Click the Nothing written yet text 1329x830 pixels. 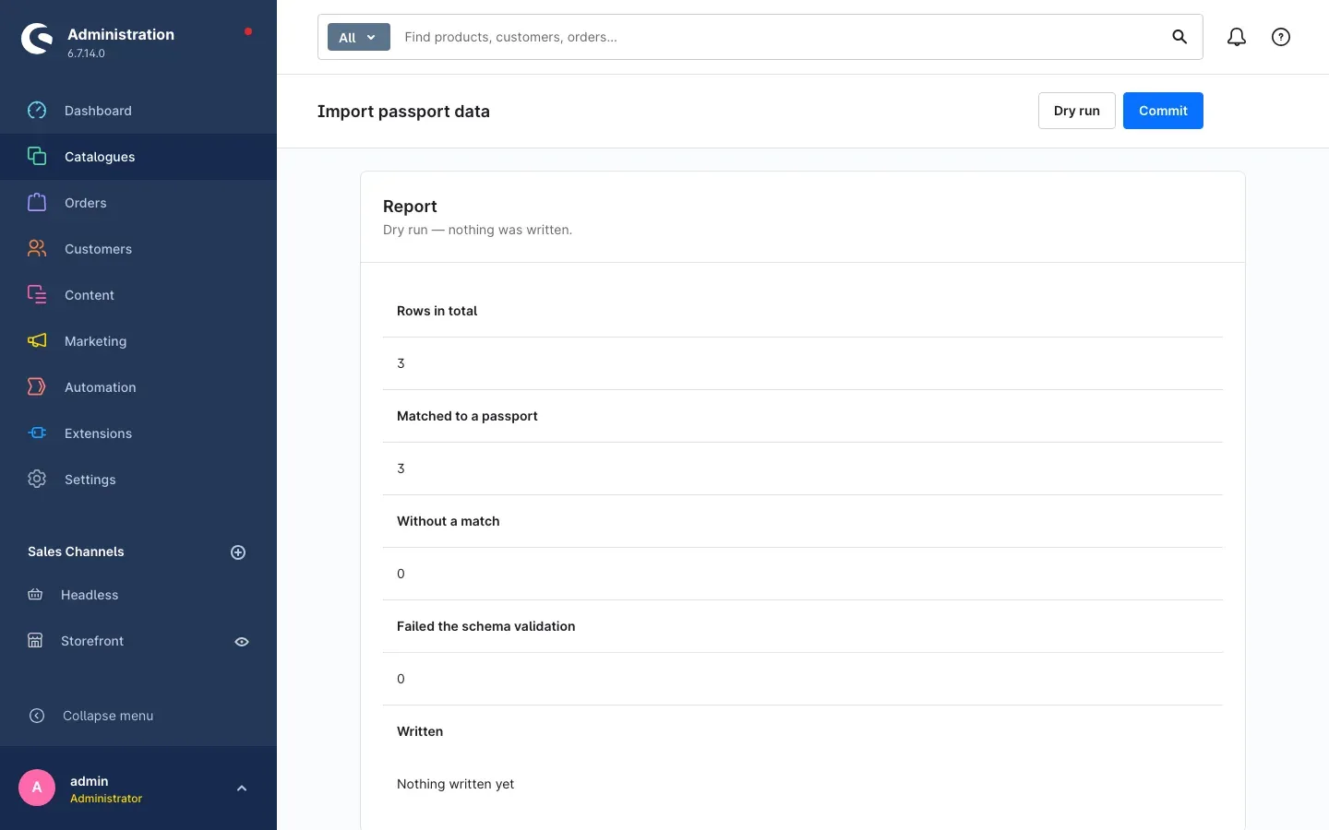[x=456, y=784]
